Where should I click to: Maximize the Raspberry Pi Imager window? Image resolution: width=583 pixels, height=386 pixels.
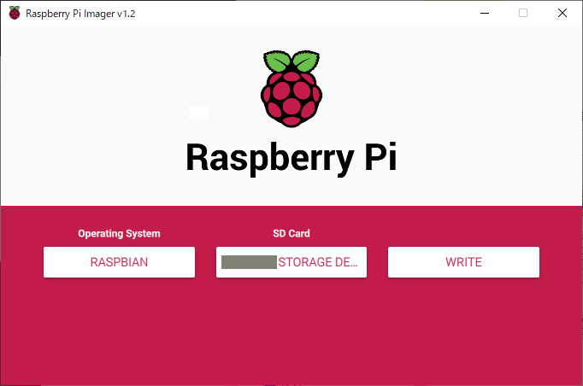pos(523,13)
